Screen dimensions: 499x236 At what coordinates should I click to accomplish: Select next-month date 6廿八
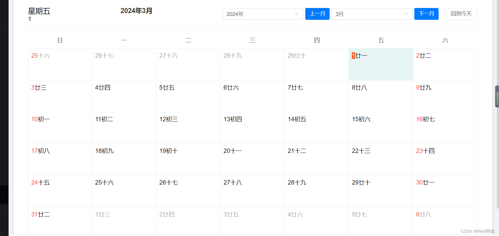445,221
